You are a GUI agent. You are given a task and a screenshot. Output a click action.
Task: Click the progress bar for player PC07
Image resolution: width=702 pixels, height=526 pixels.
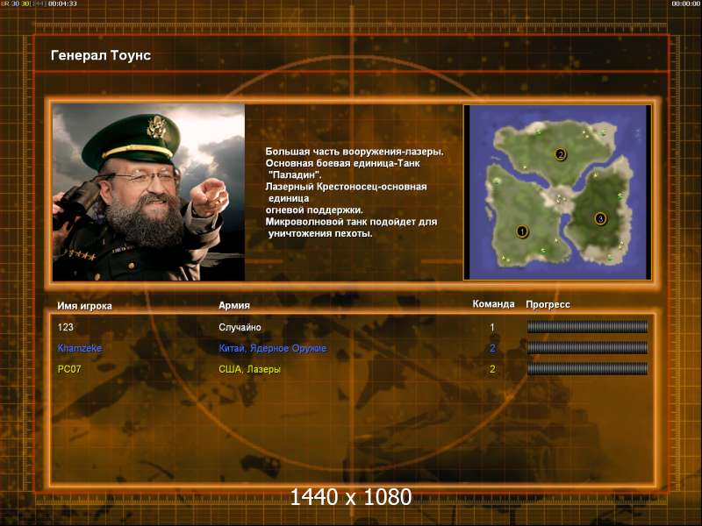[x=587, y=368]
